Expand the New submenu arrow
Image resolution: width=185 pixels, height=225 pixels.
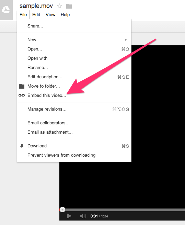point(126,40)
